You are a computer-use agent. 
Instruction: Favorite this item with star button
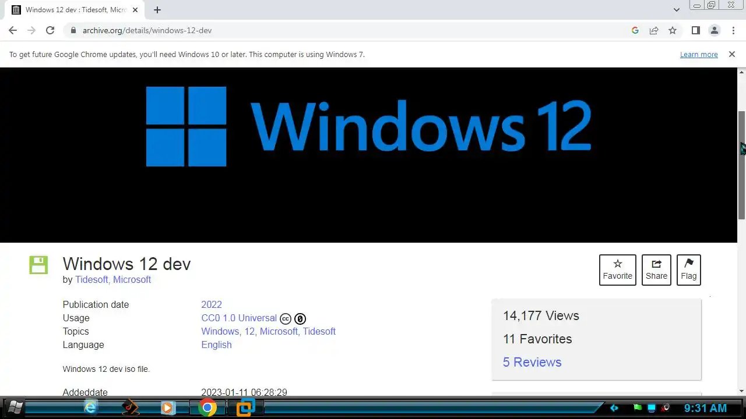pos(618,270)
